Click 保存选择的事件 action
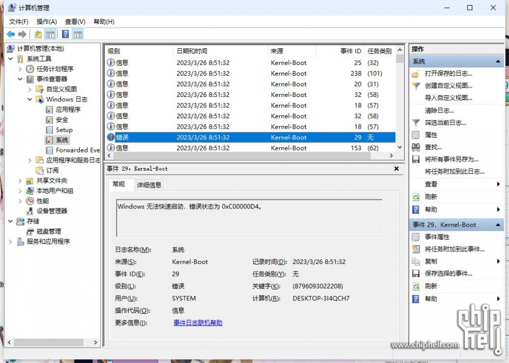Image resolution: width=509 pixels, height=363 pixels. [448, 274]
